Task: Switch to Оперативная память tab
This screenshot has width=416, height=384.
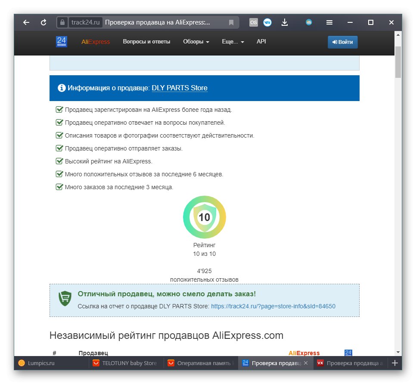Action: 201,363
